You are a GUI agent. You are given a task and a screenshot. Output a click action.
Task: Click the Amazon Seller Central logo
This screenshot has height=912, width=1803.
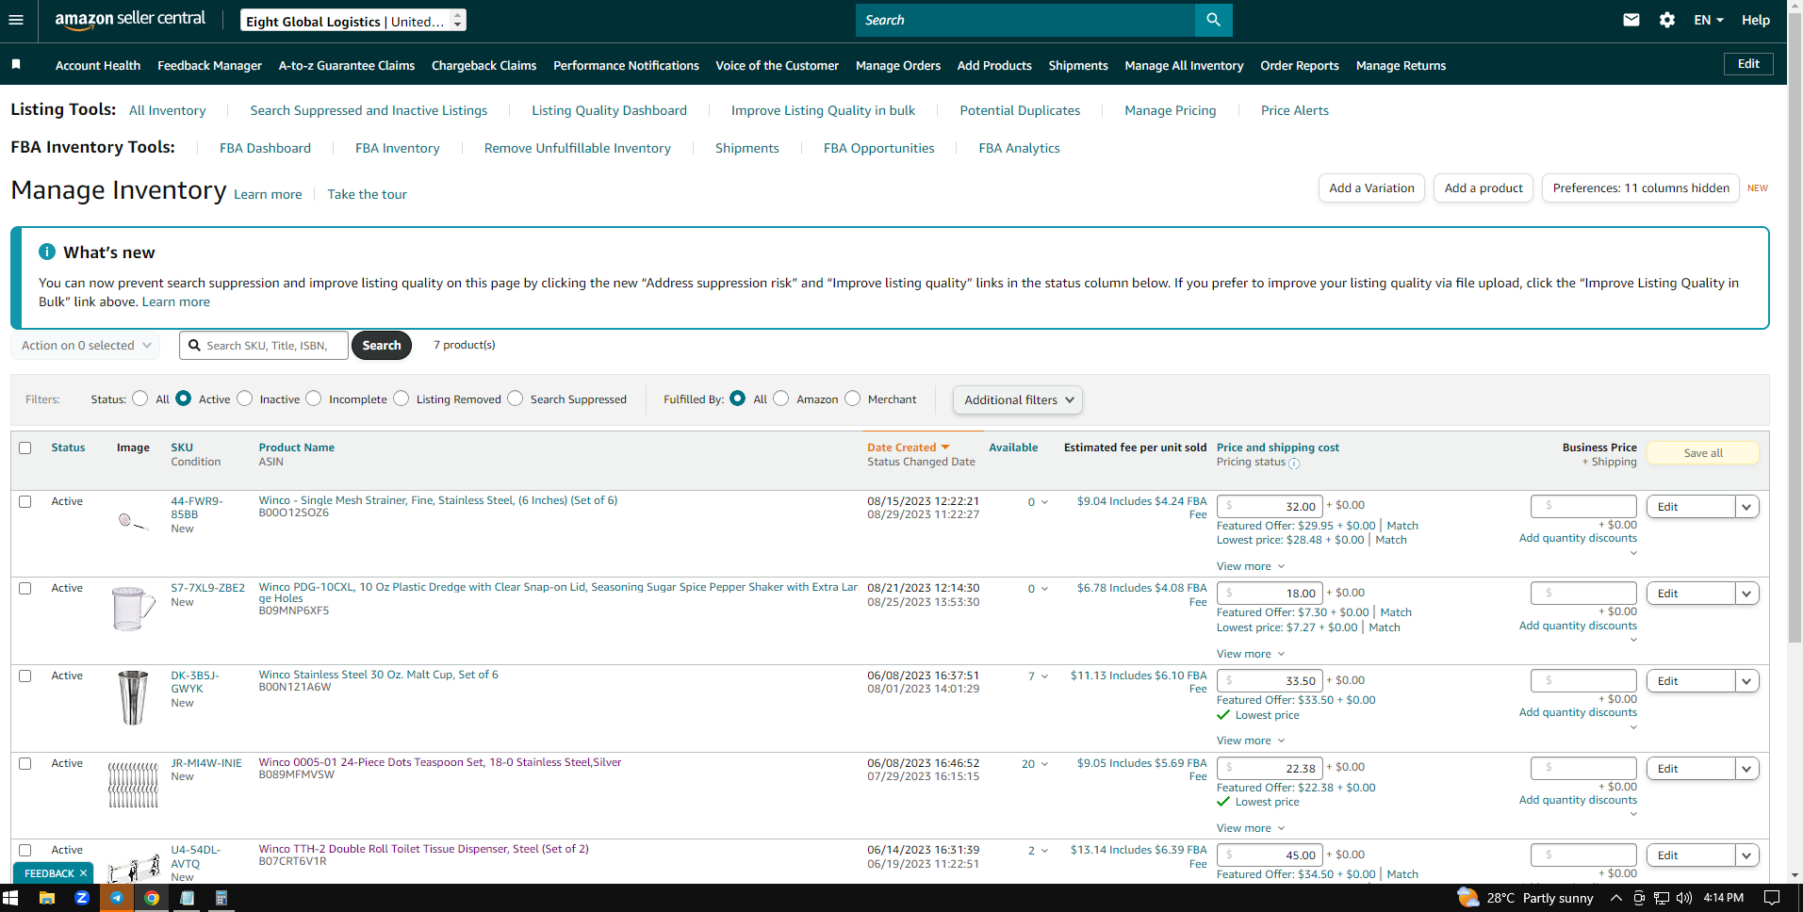[x=130, y=20]
